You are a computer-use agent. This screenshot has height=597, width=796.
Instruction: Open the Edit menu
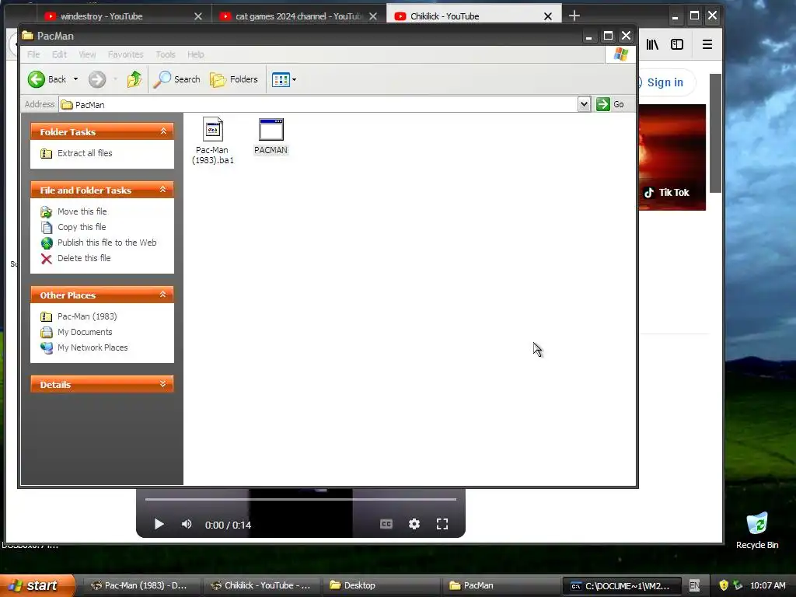point(59,54)
